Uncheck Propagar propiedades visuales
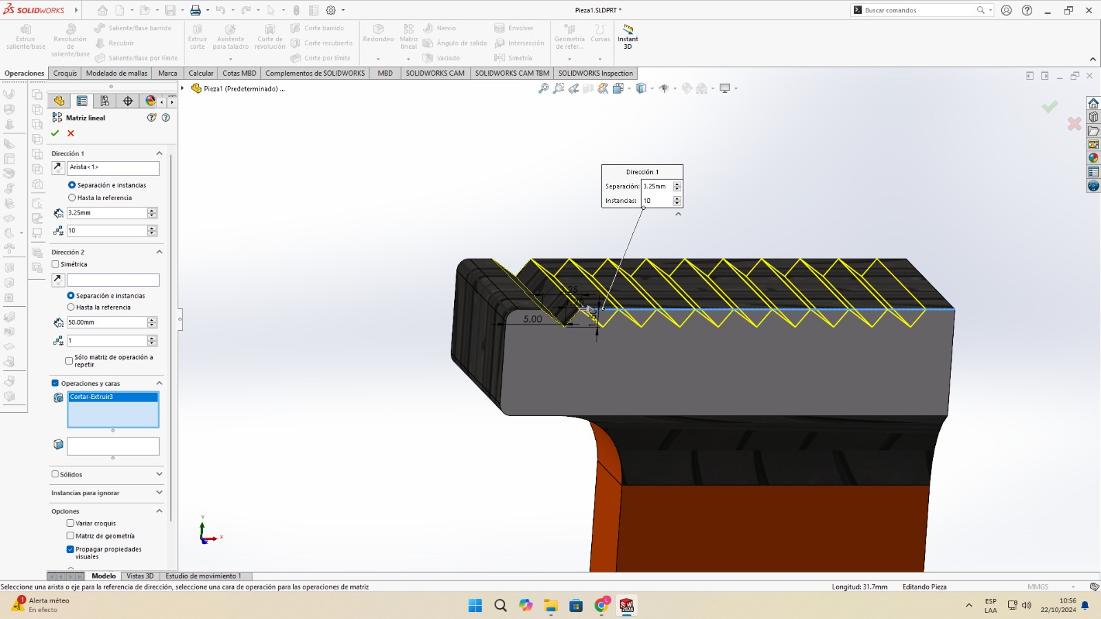Screen dimensions: 1101x619 [x=70, y=550]
